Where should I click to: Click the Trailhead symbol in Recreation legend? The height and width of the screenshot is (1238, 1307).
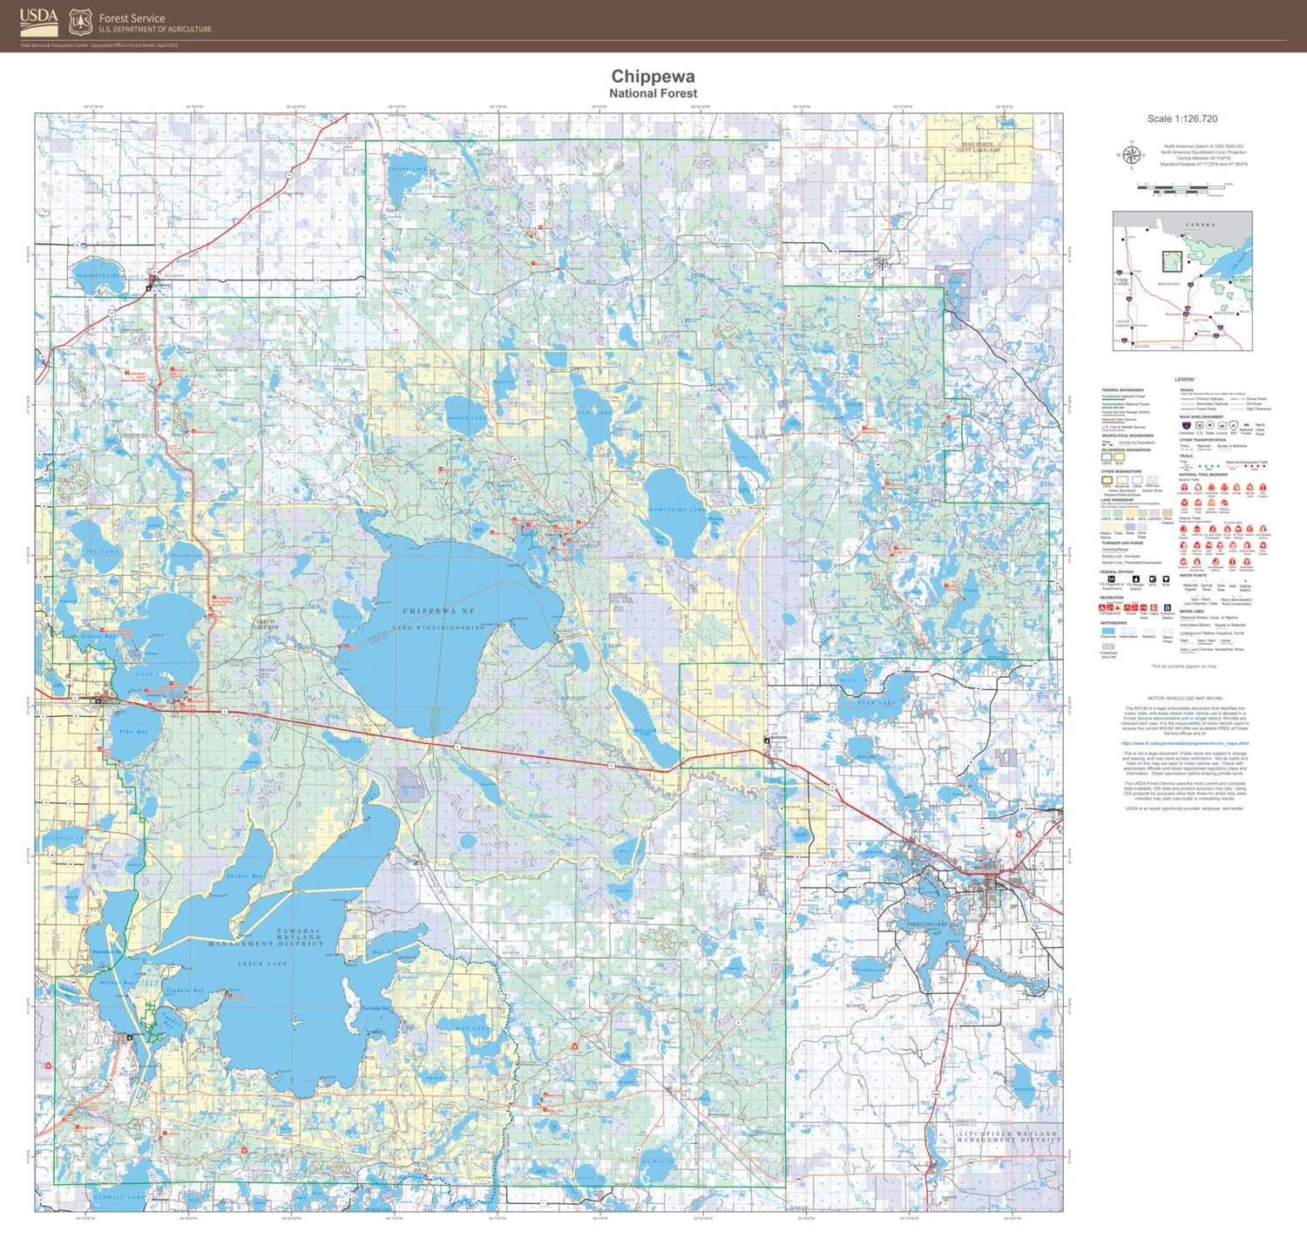(1141, 607)
